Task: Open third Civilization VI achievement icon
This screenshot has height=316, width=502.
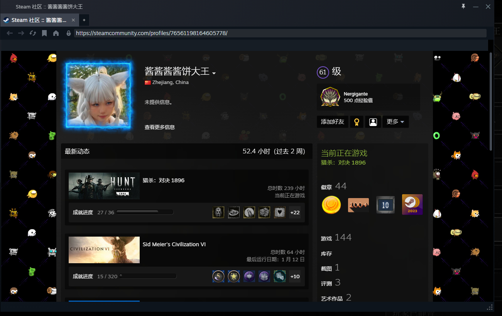Action: (249, 276)
